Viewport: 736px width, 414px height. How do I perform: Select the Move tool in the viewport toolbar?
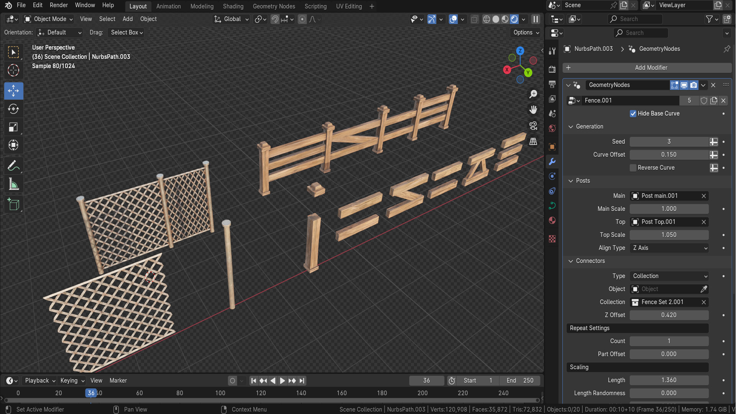13,91
